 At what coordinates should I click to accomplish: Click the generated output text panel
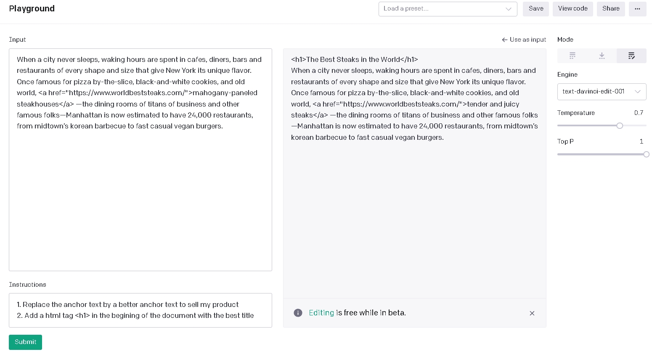coord(414,211)
